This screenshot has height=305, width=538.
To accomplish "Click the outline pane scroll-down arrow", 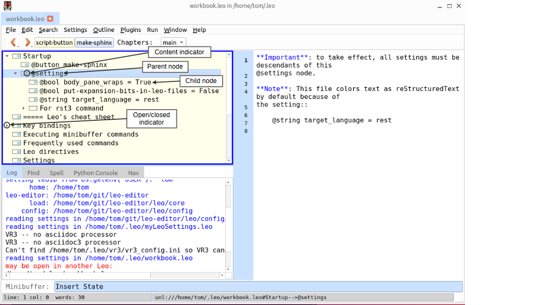I will pos(229,160).
